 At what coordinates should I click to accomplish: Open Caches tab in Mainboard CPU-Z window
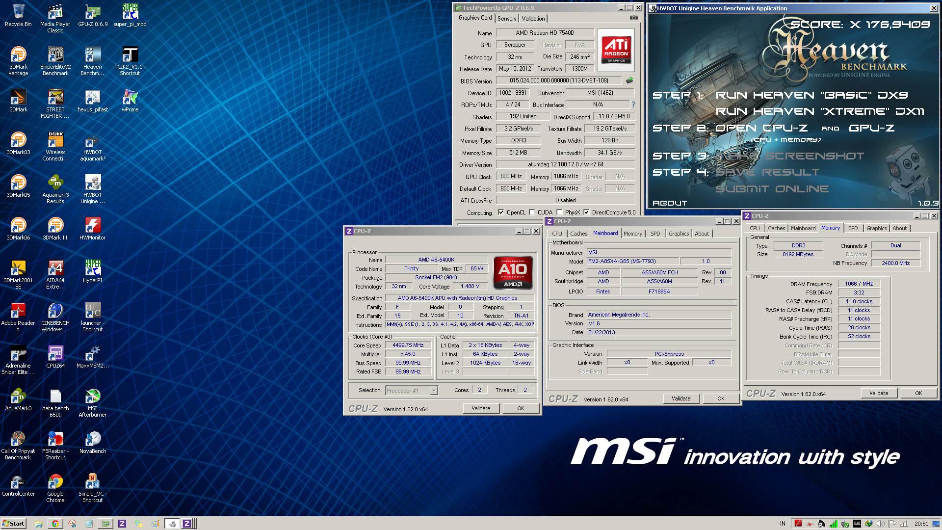578,234
